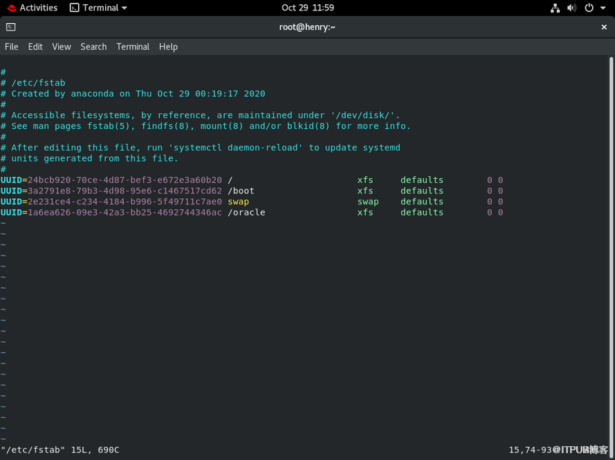
Task: Expand the Terminal app menu in top bar
Action: click(98, 8)
